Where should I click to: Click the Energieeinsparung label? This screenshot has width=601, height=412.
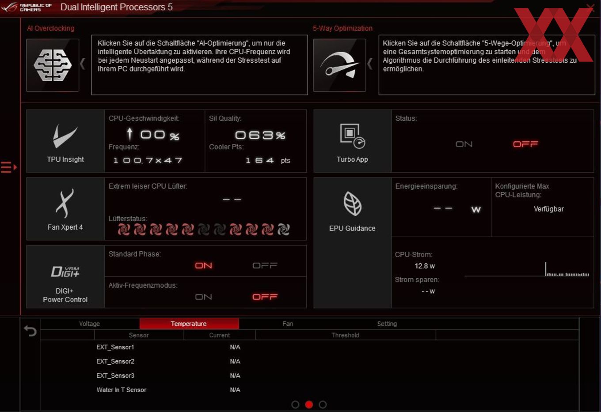click(x=426, y=186)
